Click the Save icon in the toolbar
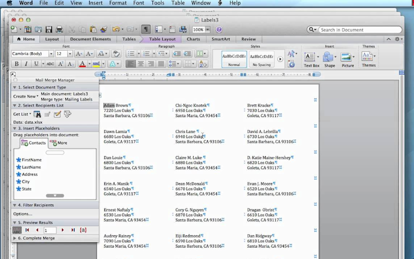414x259 pixels. coord(49,29)
